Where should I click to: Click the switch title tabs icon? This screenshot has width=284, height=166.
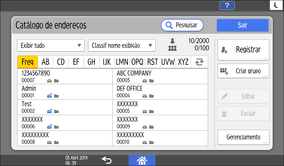coord(199,62)
